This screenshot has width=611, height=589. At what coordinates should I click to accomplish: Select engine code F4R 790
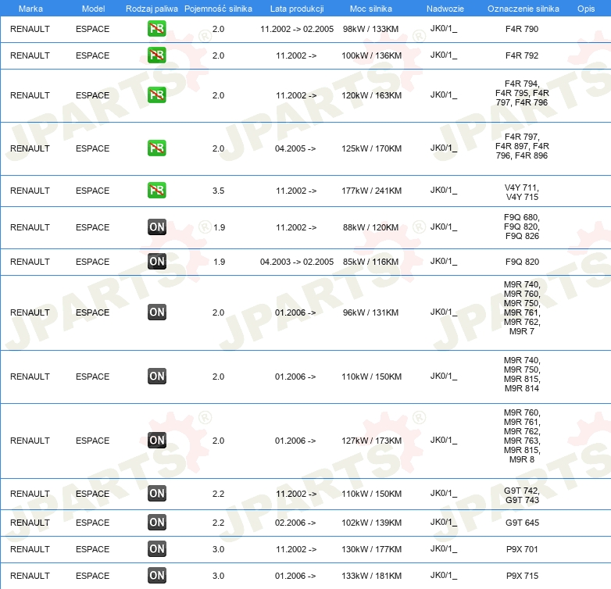[x=522, y=29]
